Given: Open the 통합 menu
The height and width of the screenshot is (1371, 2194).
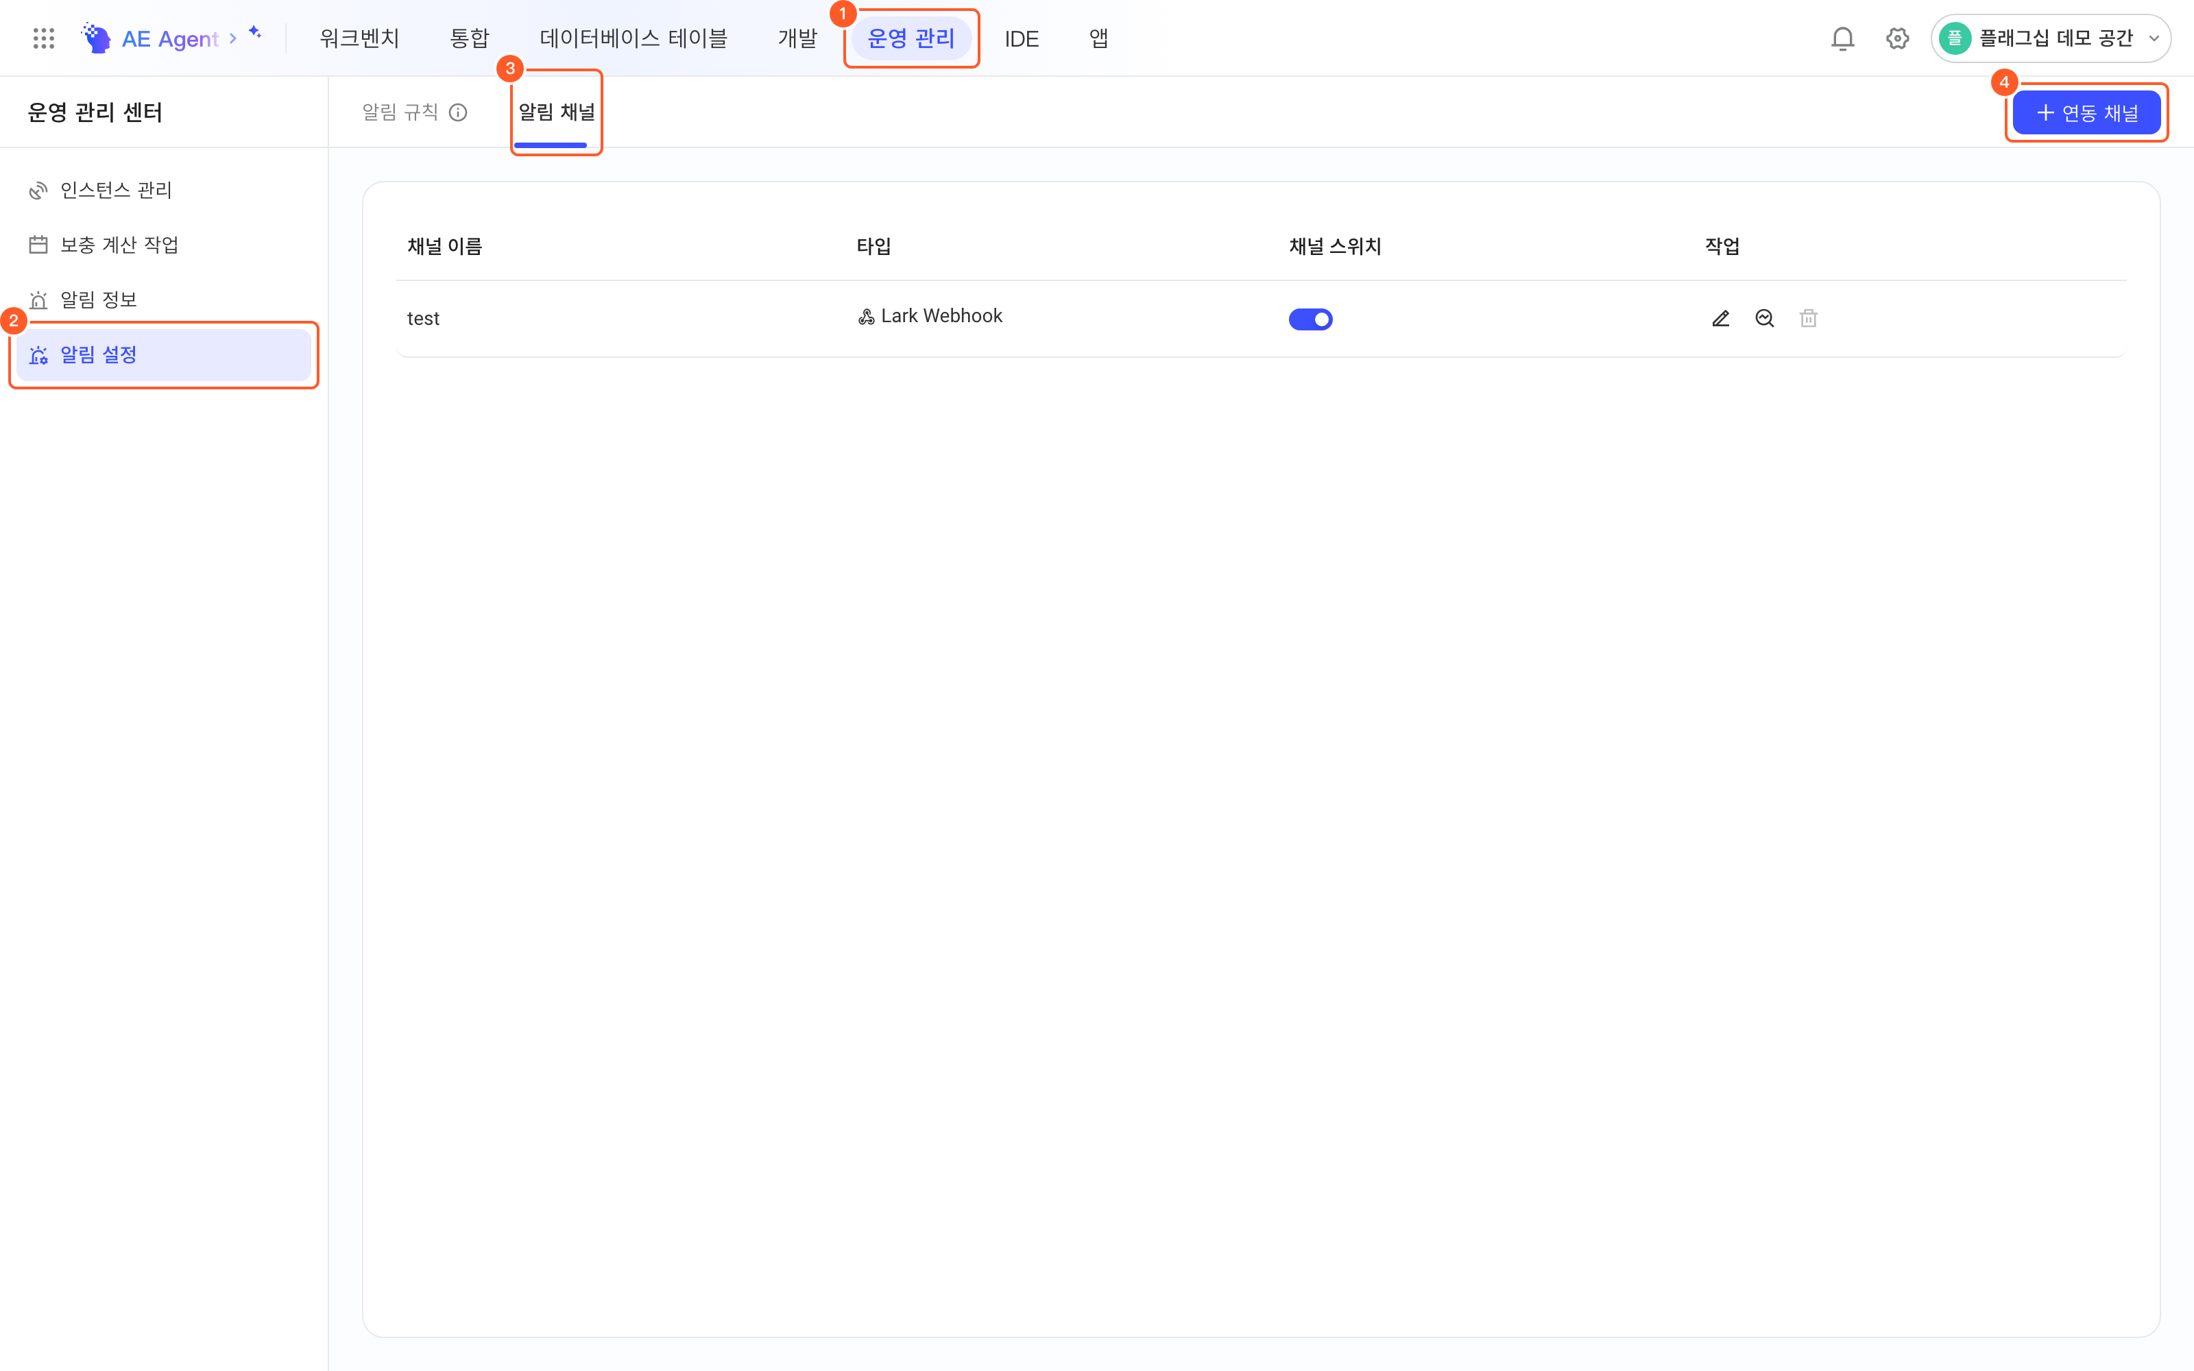Looking at the screenshot, I should click(469, 38).
